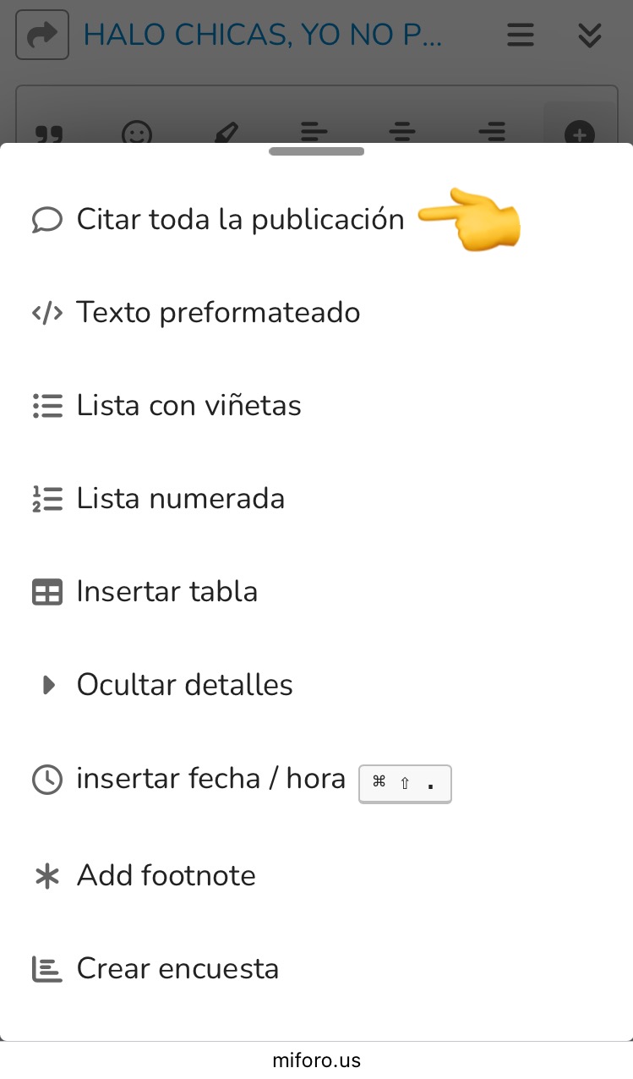The width and height of the screenshot is (633, 1079).
Task: Select the highlighter pen toolbar icon
Action: [x=226, y=133]
